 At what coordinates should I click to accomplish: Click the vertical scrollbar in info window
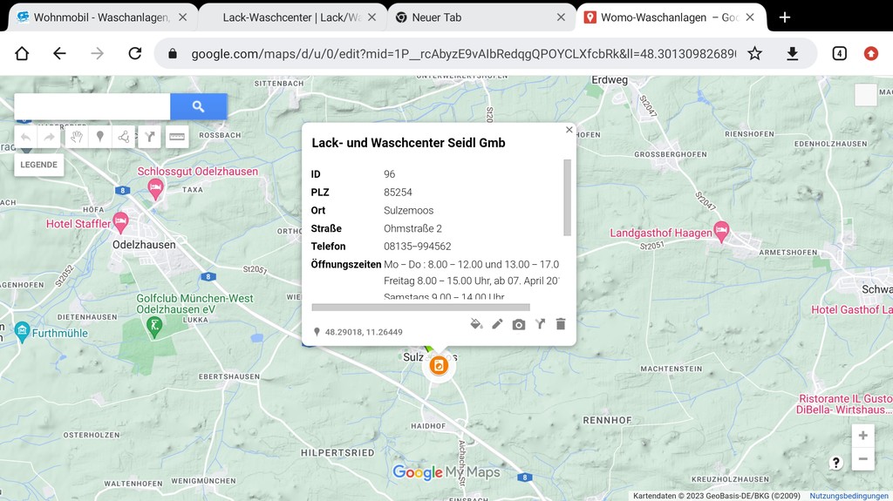point(567,198)
